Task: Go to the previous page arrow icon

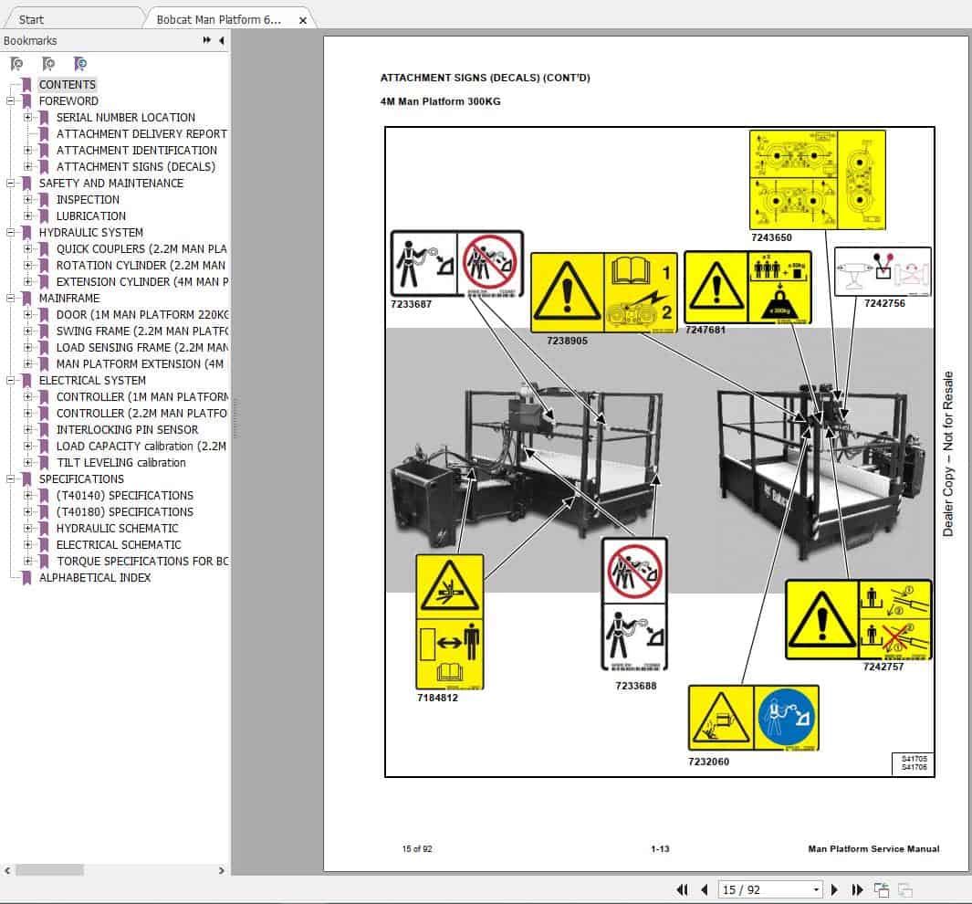Action: pos(705,889)
